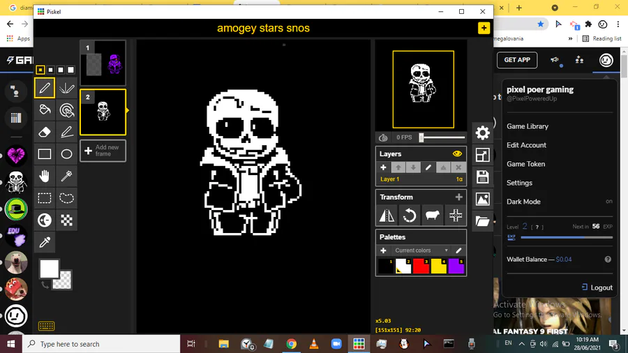628x353 pixels.
Task: Open Edit Account menu entry
Action: tap(526, 145)
